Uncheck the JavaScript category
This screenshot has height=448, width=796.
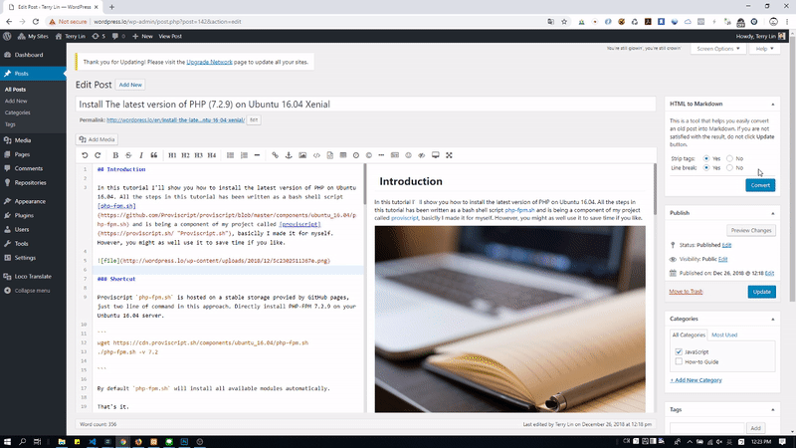click(679, 351)
